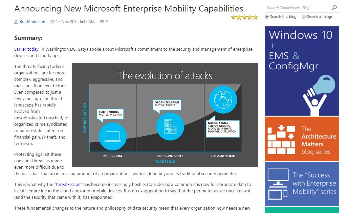Viewport: 349px width, 213px height.
Task: Click the Search TechNet with Bing field
Action: click(298, 8)
